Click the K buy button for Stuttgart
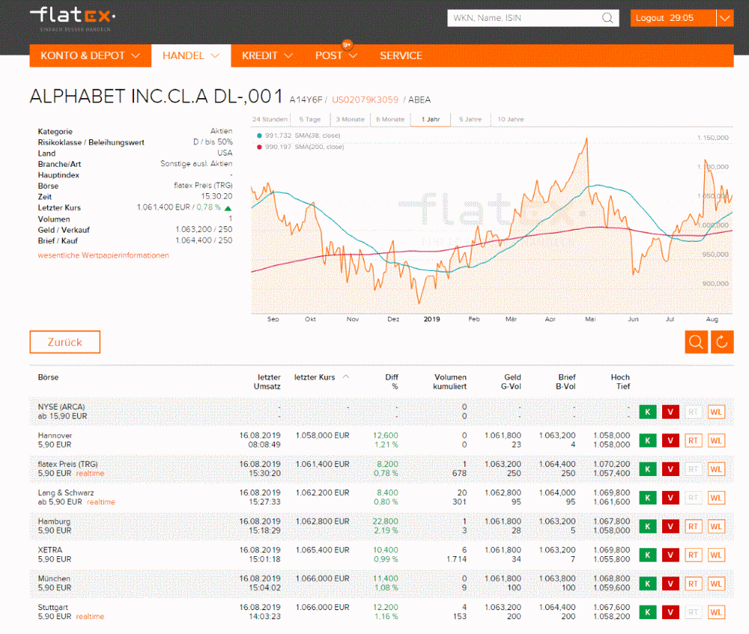749x634 pixels. [647, 612]
